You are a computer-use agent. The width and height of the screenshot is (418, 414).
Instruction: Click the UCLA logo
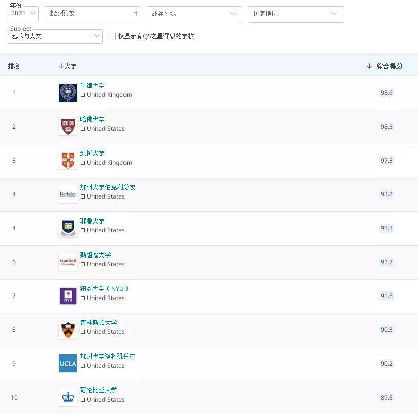point(68,363)
